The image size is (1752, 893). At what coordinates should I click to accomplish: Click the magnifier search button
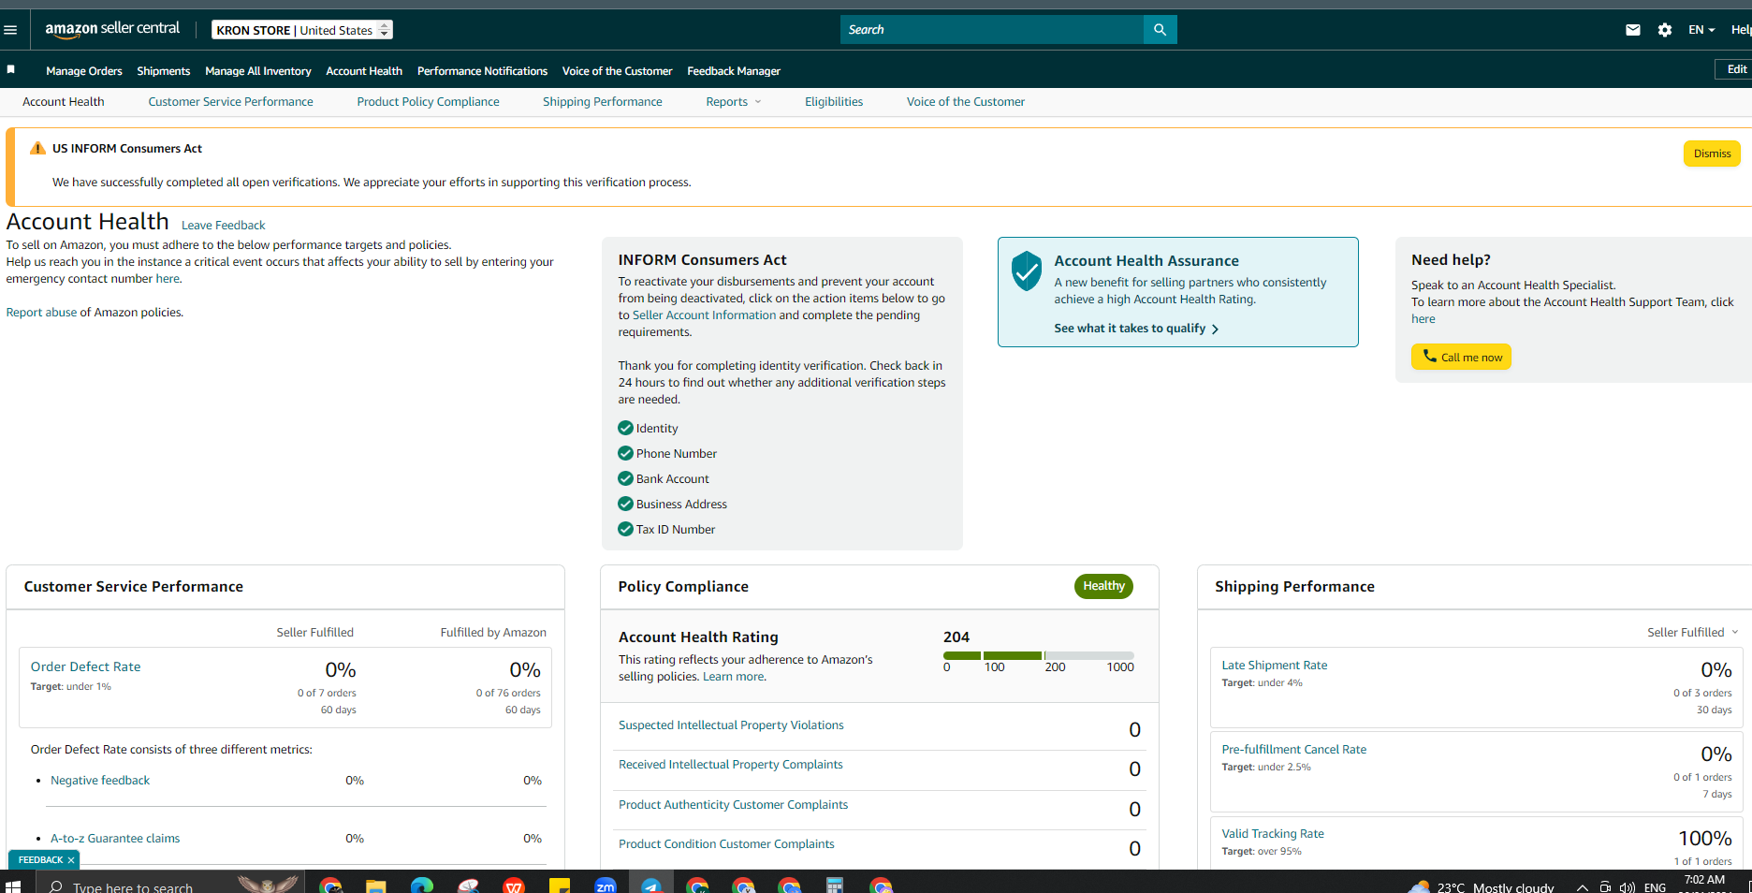1160,30
